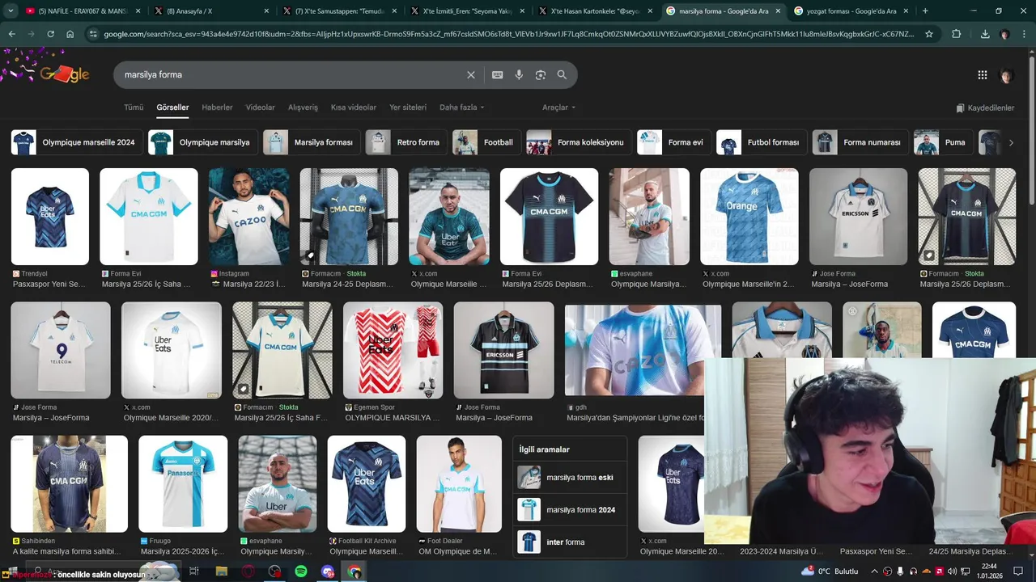Screen dimensions: 1036x582
Task: Filter by 'Puma' chip
Action: click(943, 142)
